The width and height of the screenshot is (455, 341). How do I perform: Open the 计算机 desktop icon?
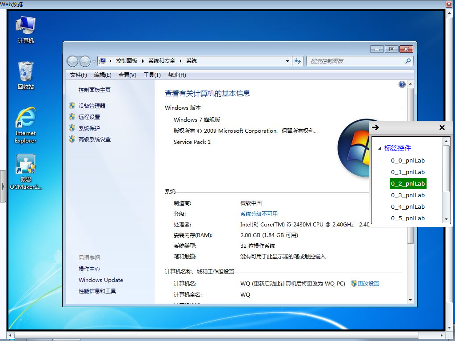(25, 30)
